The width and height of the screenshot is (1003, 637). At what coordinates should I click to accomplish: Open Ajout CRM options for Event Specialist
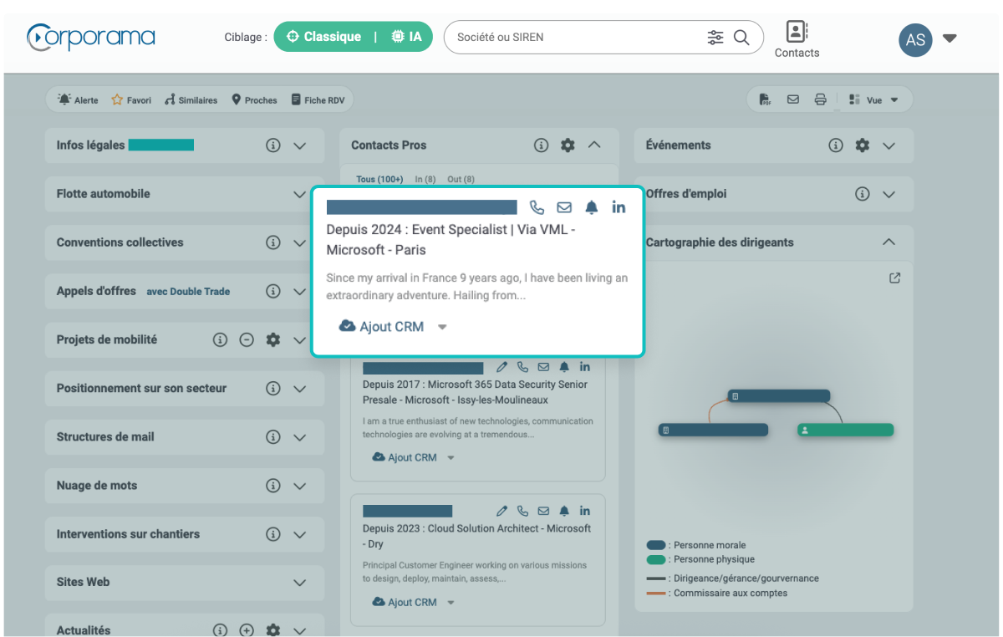tap(443, 327)
